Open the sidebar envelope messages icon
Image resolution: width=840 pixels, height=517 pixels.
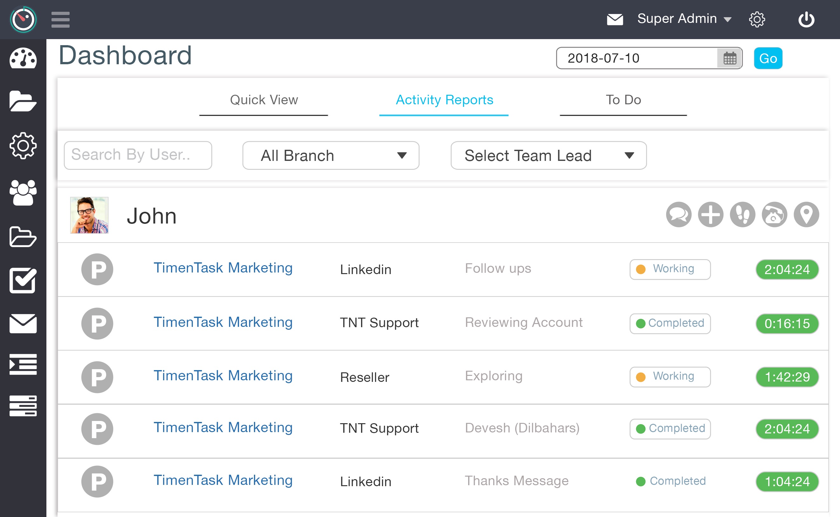pyautogui.click(x=23, y=323)
